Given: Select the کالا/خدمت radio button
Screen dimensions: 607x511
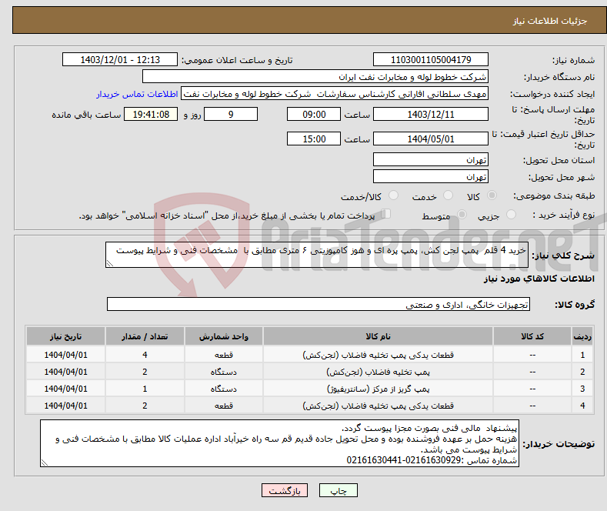Looking at the screenshot, I should click(393, 195).
